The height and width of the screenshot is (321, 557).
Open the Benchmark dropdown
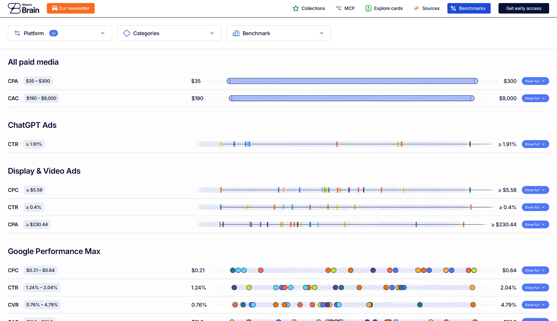[x=279, y=33]
